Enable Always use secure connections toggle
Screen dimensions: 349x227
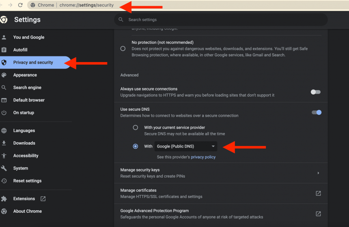(x=316, y=92)
